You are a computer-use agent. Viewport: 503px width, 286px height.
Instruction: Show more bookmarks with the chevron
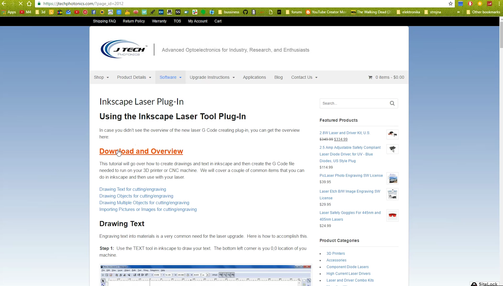[458, 12]
